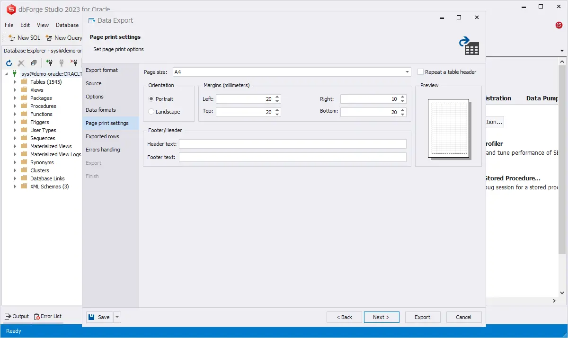Open the Save button dropdown arrow
The width and height of the screenshot is (568, 338).
(117, 317)
